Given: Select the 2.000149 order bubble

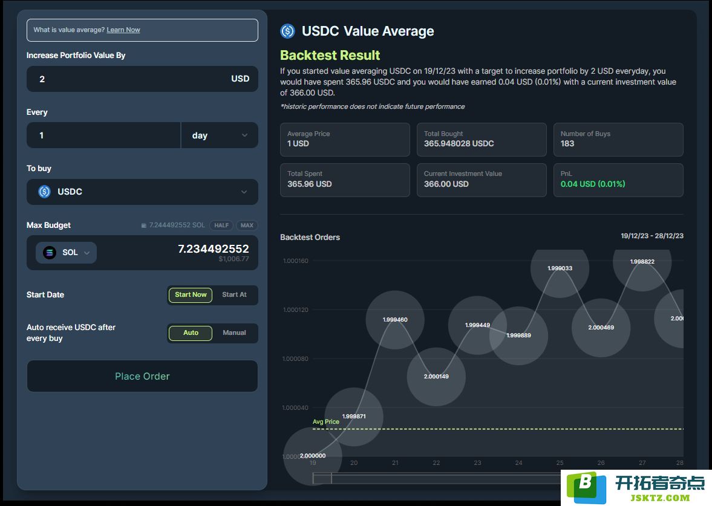Looking at the screenshot, I should pyautogui.click(x=436, y=377).
